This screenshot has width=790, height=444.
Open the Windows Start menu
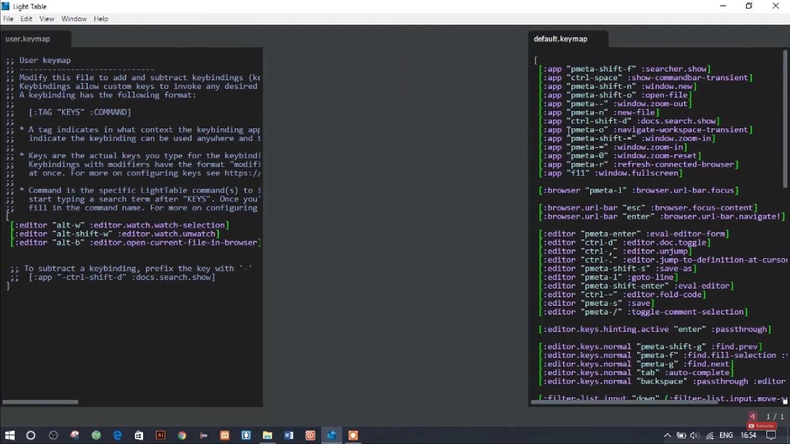[10, 435]
